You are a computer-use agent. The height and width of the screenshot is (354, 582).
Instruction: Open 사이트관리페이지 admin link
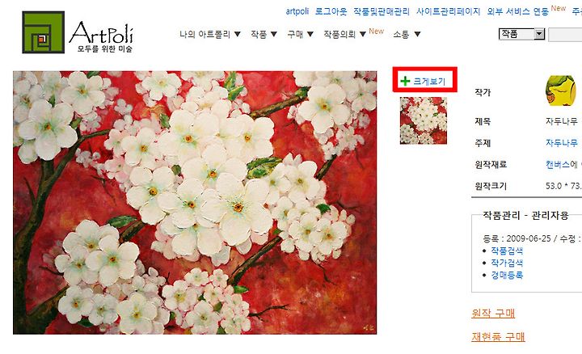[x=448, y=11]
